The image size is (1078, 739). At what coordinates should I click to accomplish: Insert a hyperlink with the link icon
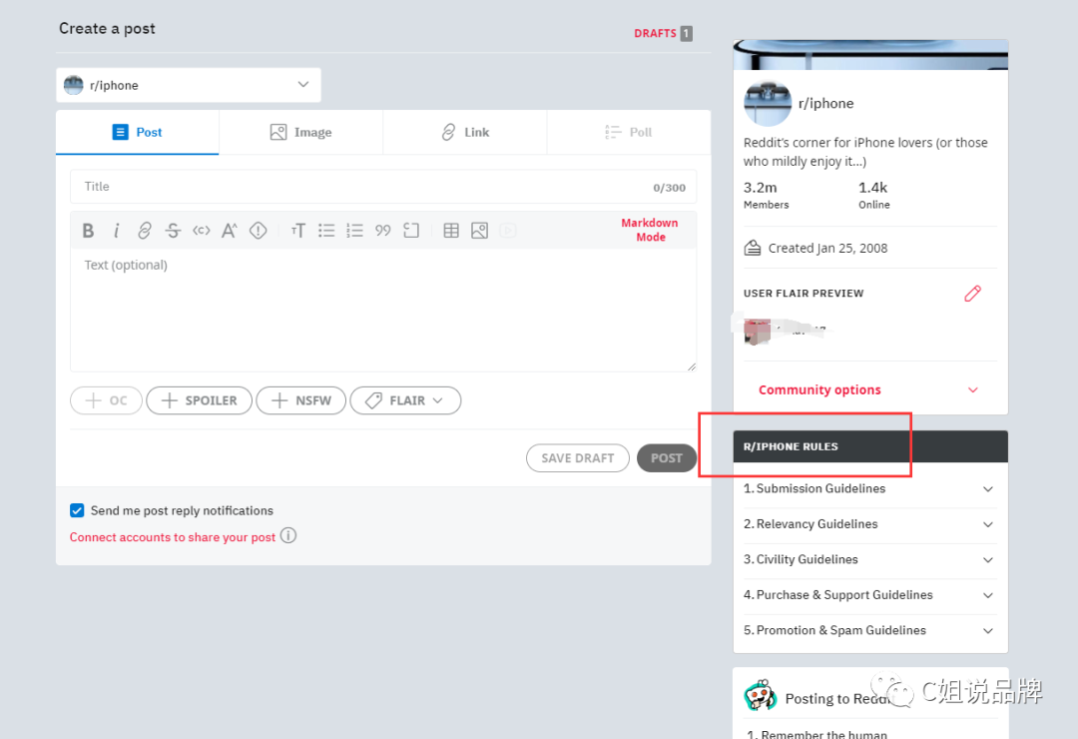145,231
